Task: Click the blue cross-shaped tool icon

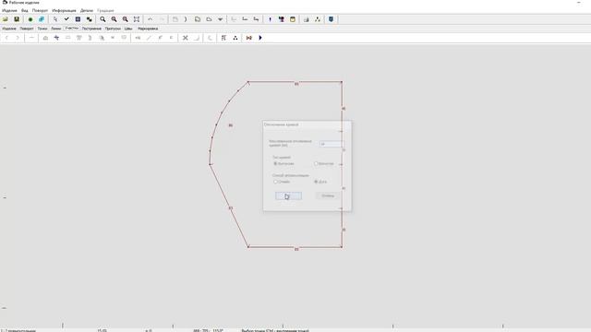Action: [x=56, y=38]
